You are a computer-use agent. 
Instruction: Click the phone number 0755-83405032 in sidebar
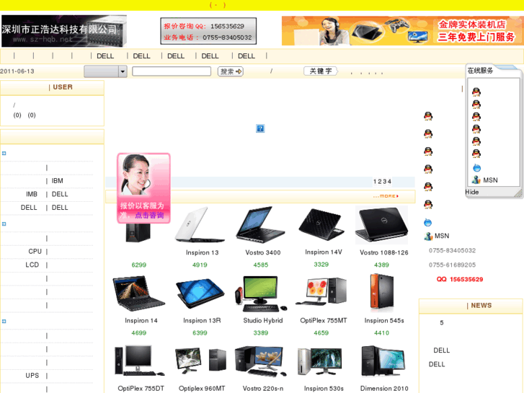(x=452, y=250)
